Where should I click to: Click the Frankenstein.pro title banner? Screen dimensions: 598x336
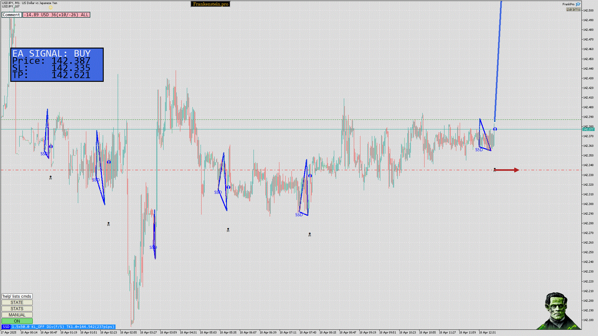click(x=210, y=4)
